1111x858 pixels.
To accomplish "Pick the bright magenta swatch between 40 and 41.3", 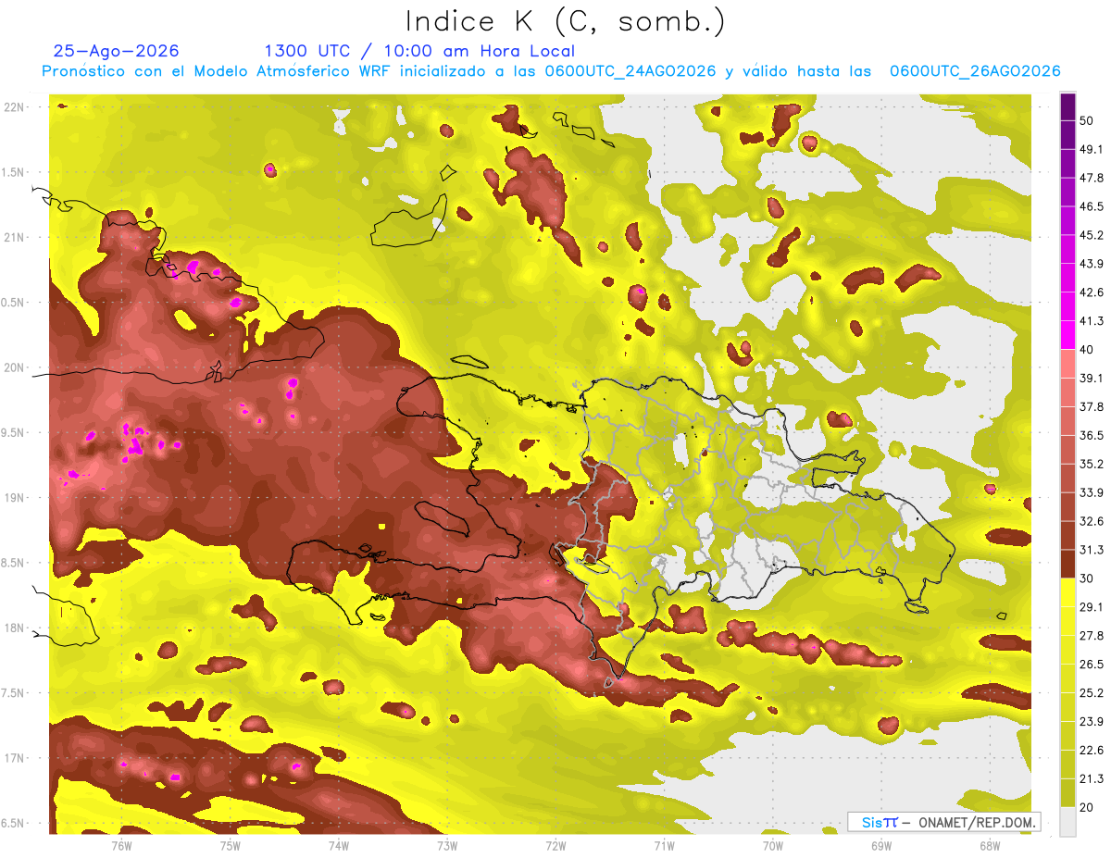I will (1067, 335).
